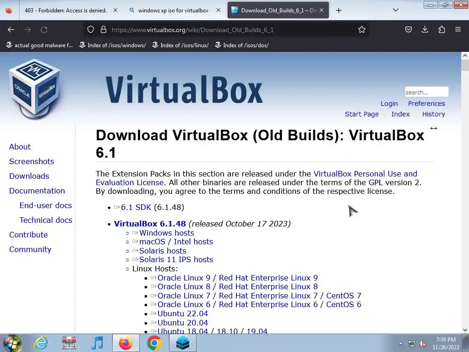This screenshot has width=469, height=352.
Task: Close the windows xp iso search tab
Action: pyautogui.click(x=218, y=10)
